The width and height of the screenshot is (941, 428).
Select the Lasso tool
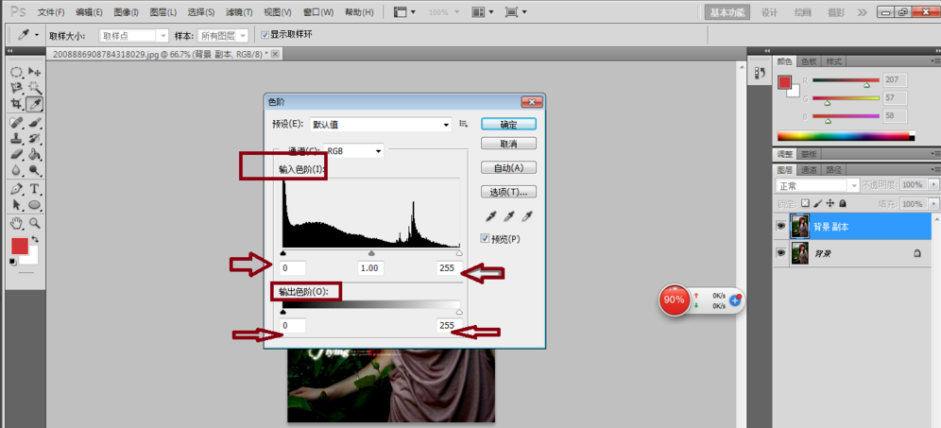click(x=17, y=88)
